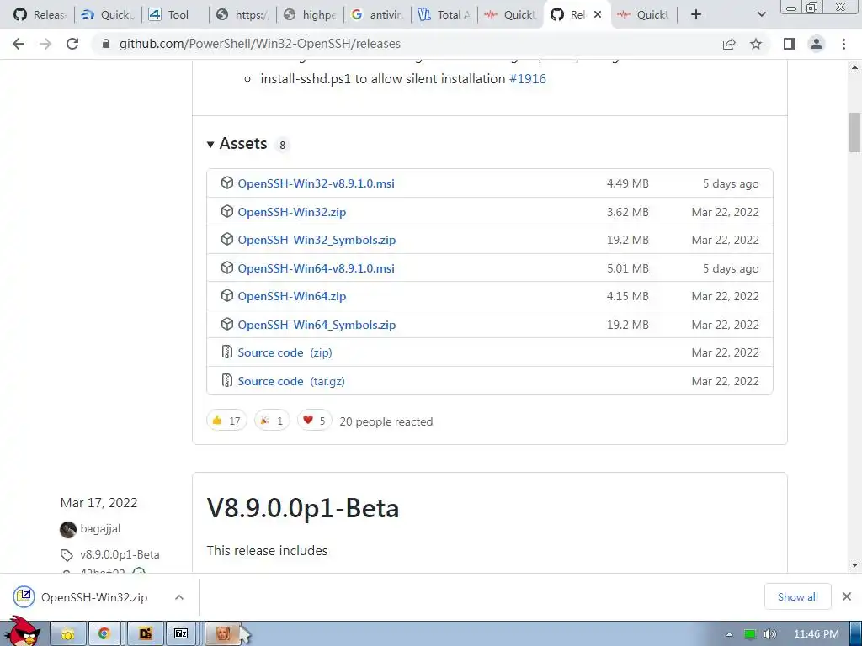The image size is (862, 646).
Task: Close the active GitHub Releases tab
Action: (x=598, y=14)
